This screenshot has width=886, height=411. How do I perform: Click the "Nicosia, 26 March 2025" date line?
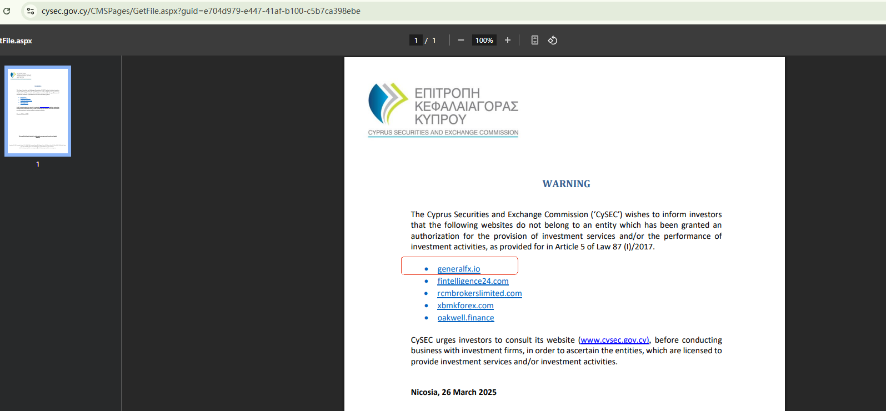(x=454, y=392)
